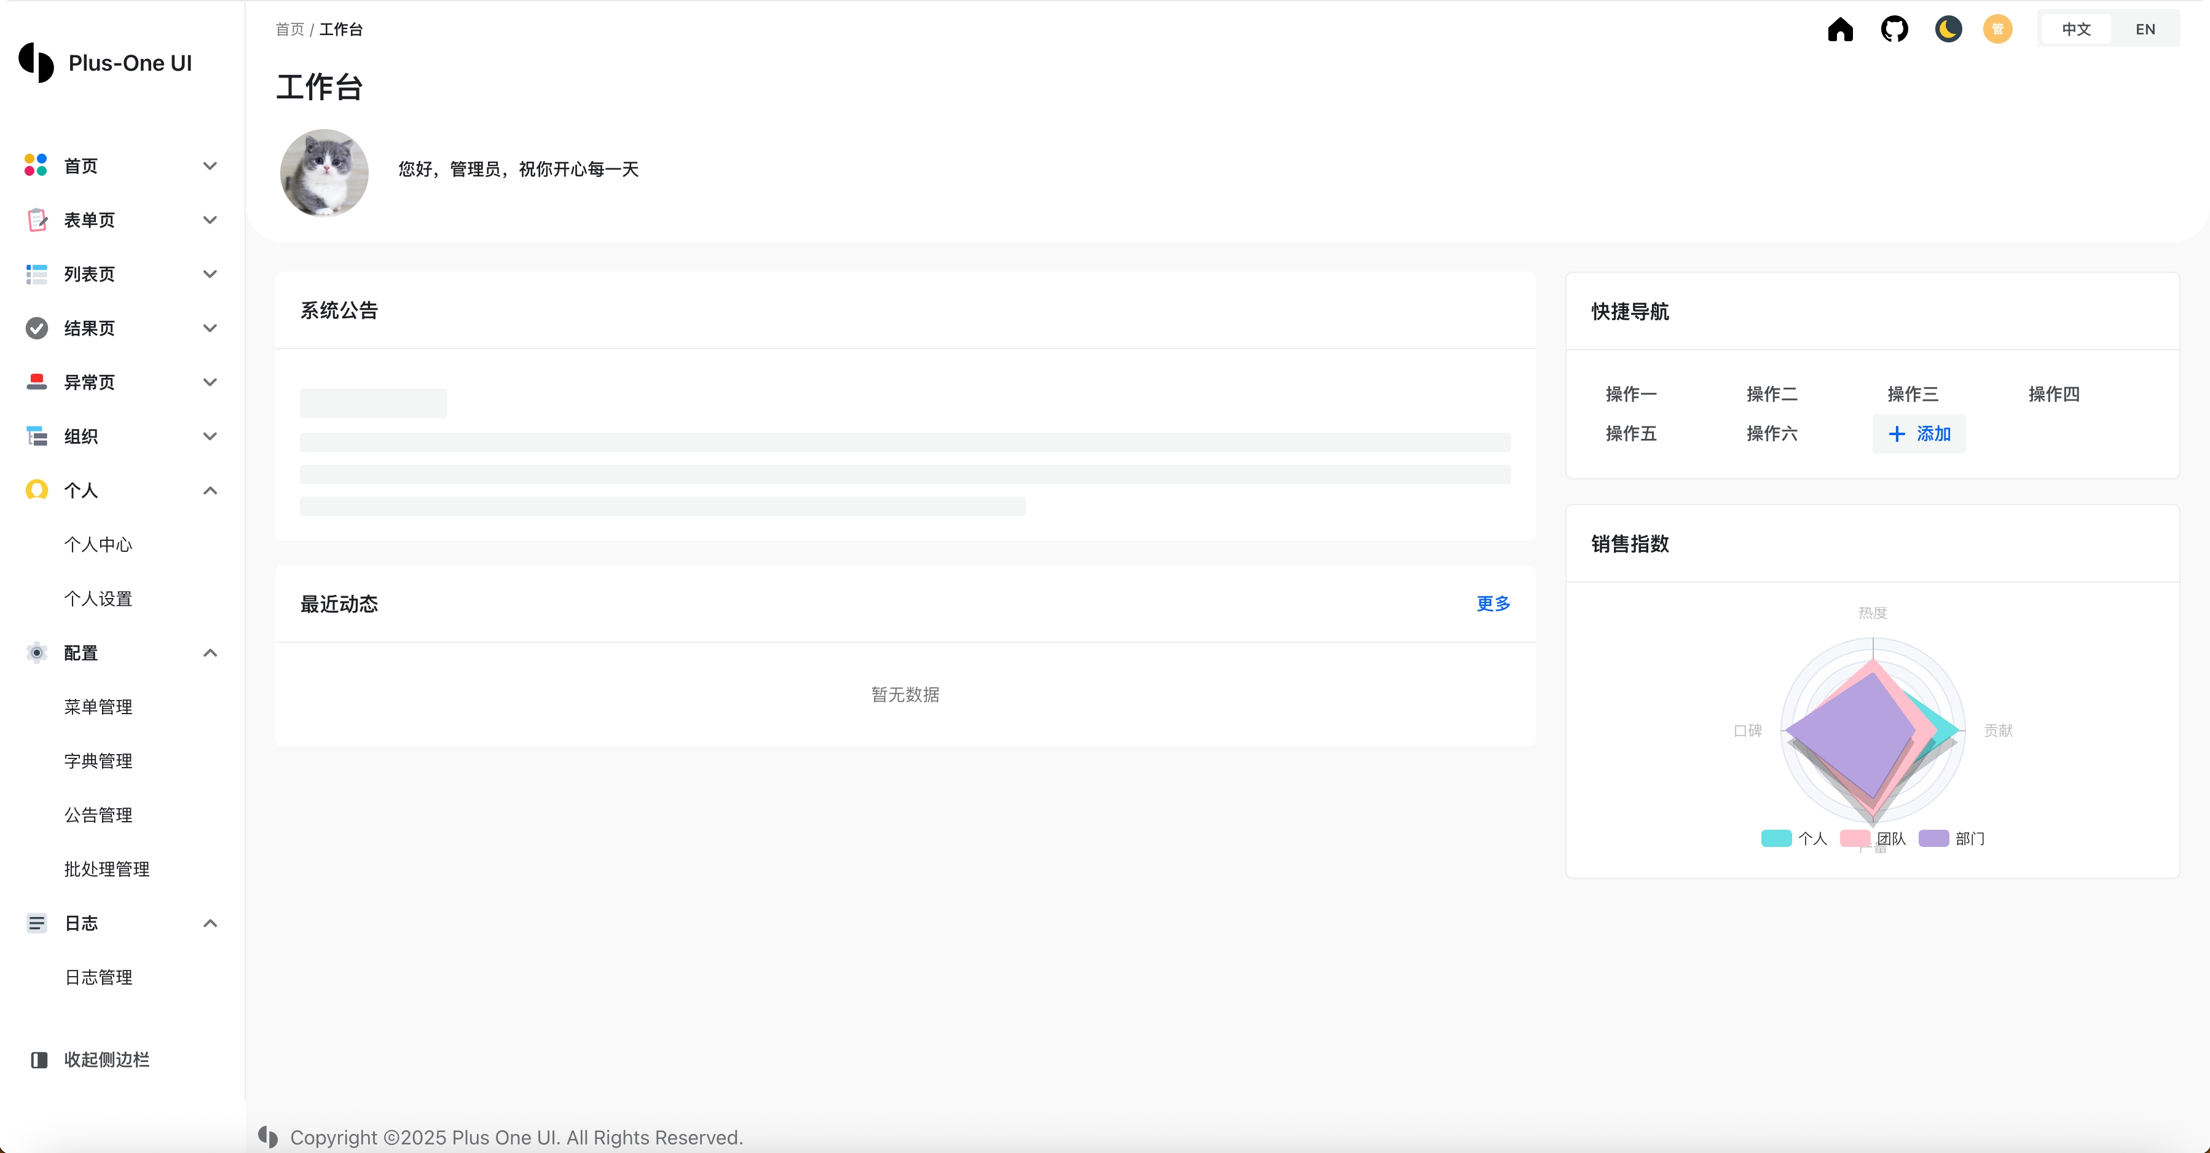
Task: Click the 结果页 checkmark icon
Action: 36,328
